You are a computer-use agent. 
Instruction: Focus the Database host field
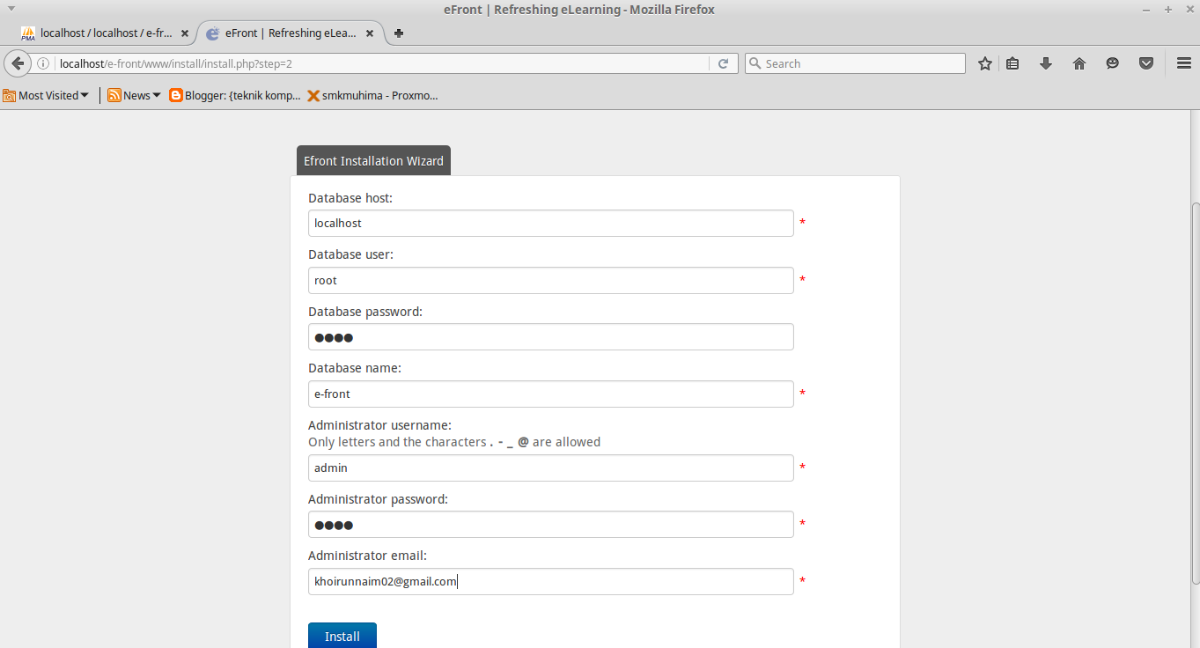(x=551, y=223)
